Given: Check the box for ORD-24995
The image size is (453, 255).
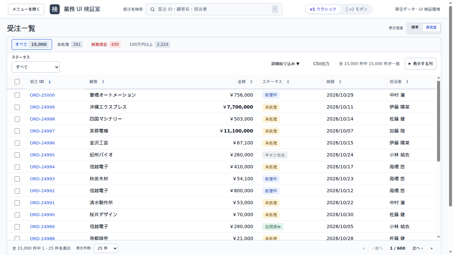Looking at the screenshot, I should [17, 155].
